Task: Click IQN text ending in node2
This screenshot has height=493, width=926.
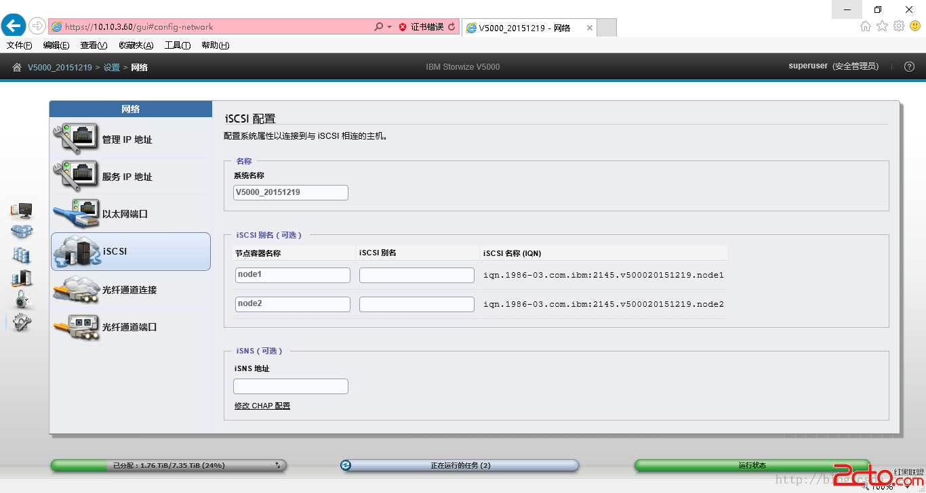Action: pyautogui.click(x=603, y=304)
